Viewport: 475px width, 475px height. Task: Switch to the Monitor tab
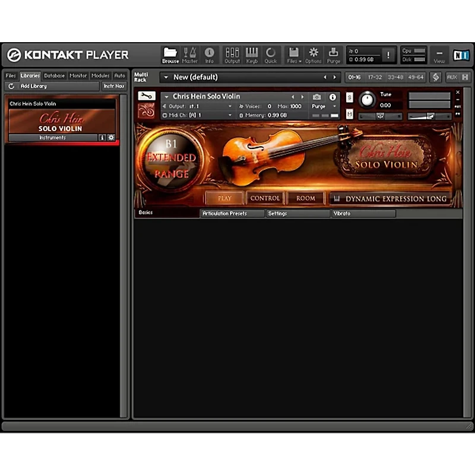pos(78,76)
